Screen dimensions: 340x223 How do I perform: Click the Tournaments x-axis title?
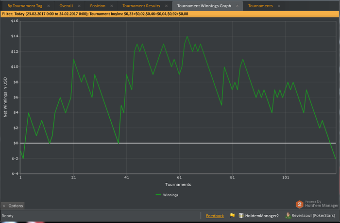coord(178,185)
